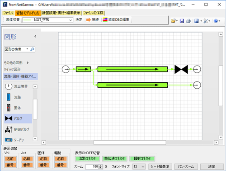Open the ファイルの保存 tab

pos(93,13)
